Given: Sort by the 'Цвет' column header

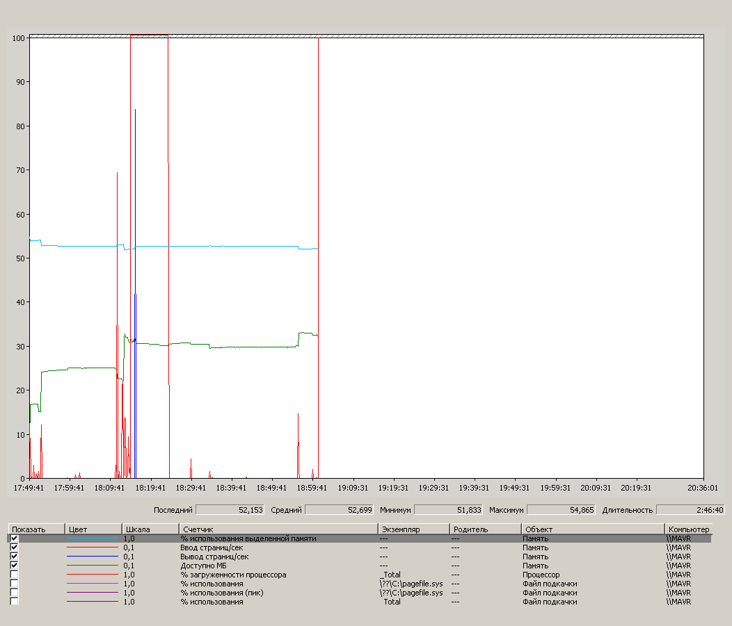Looking at the screenshot, I should click(x=93, y=529).
